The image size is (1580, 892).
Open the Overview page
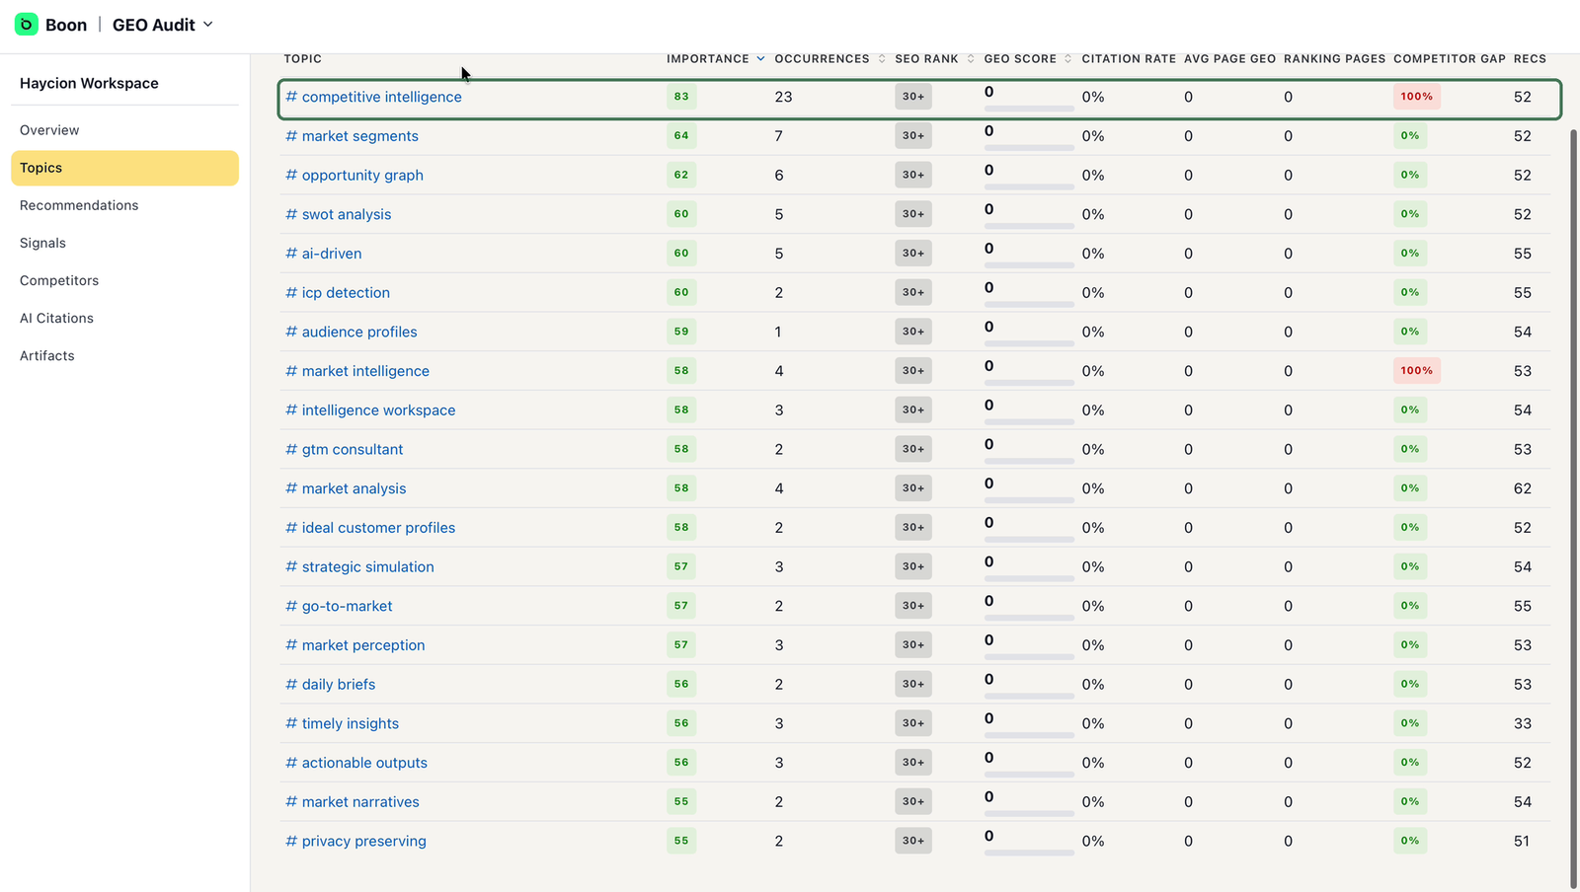point(124,130)
